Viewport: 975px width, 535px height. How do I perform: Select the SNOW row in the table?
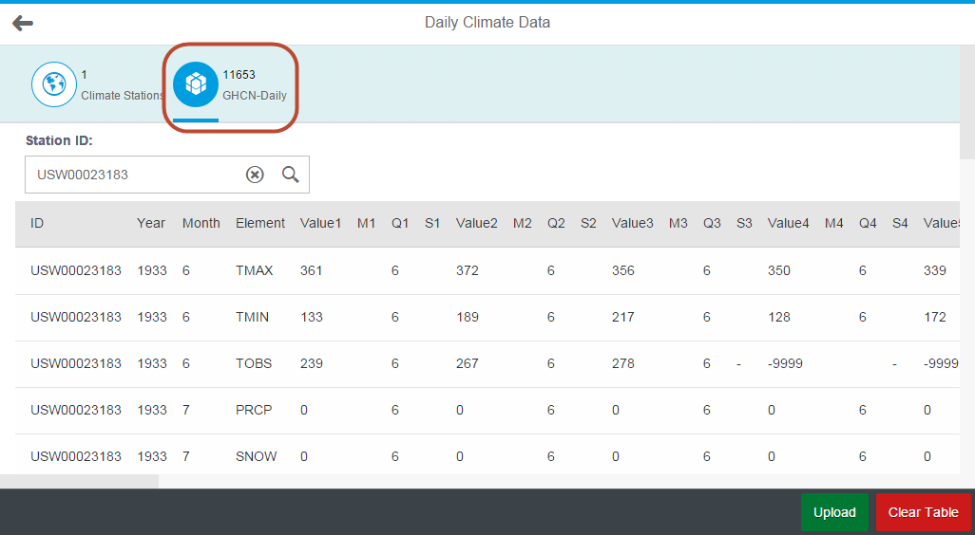point(487,456)
